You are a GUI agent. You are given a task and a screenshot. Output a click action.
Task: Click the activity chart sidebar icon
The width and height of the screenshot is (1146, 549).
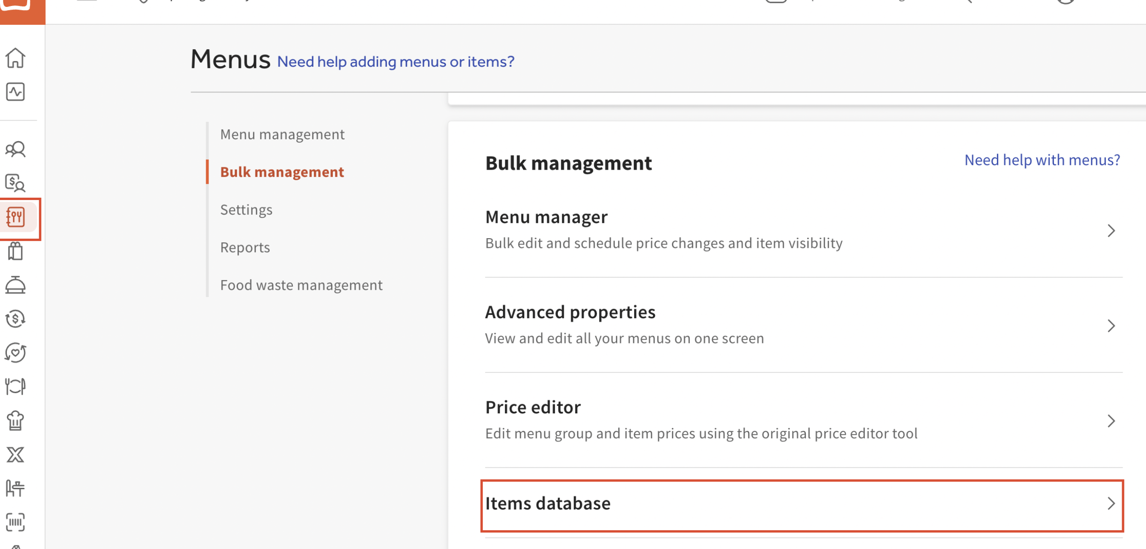(x=16, y=92)
